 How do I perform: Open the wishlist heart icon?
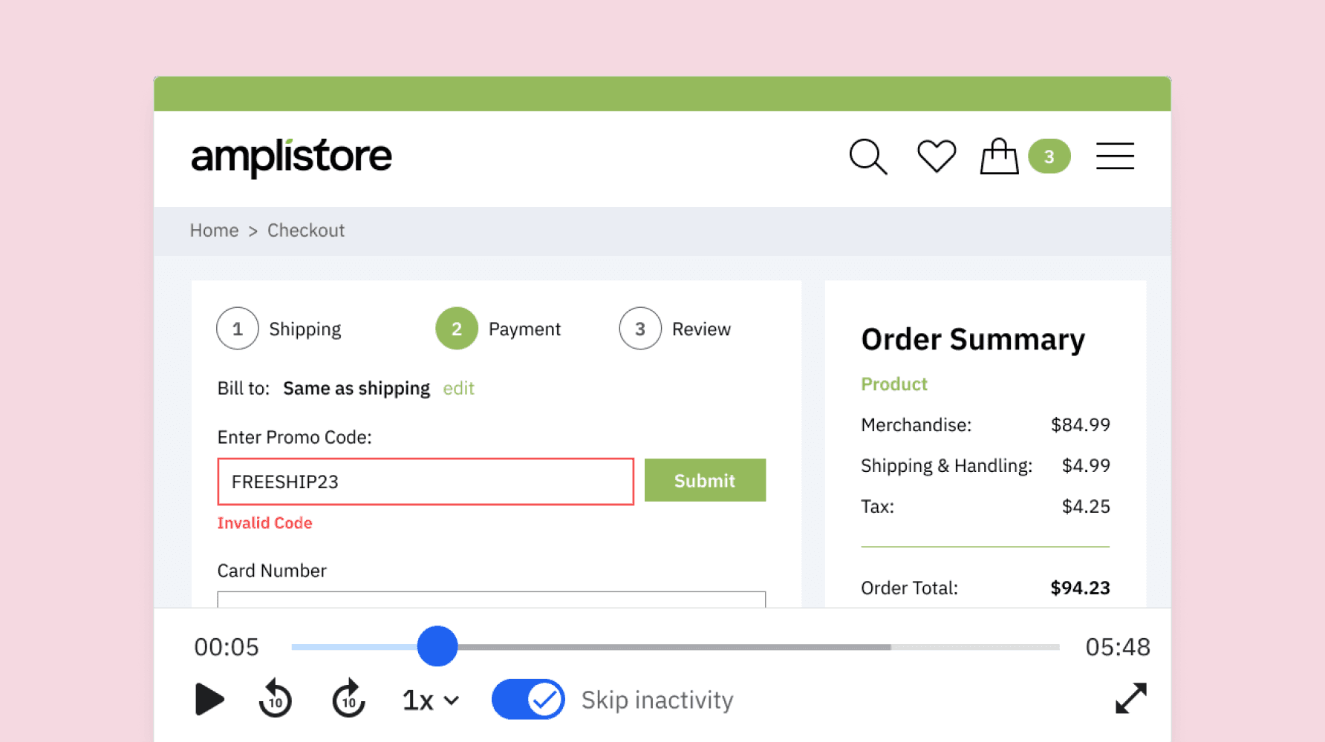pyautogui.click(x=936, y=156)
